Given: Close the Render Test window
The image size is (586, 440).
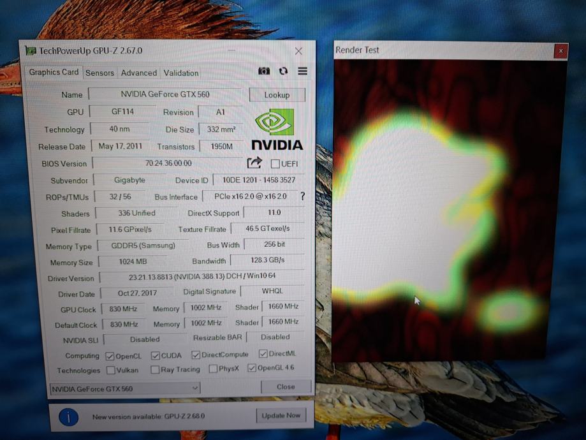Looking at the screenshot, I should click(560, 51).
